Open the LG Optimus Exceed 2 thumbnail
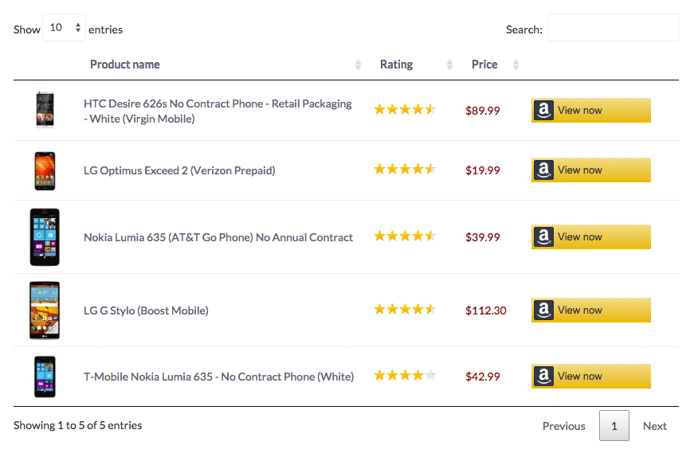 (x=45, y=170)
